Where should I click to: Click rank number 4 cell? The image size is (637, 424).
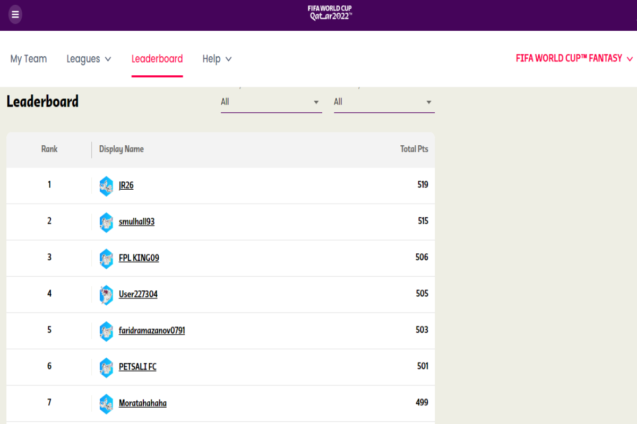49,294
